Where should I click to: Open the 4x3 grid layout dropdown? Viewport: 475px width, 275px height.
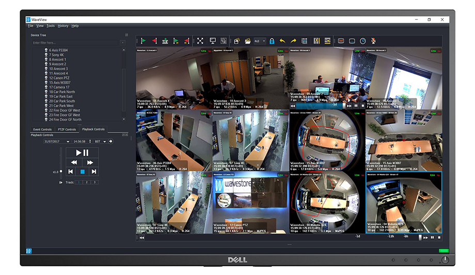(260, 41)
